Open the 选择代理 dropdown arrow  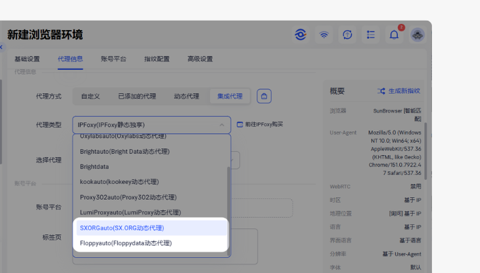pyautogui.click(x=233, y=160)
